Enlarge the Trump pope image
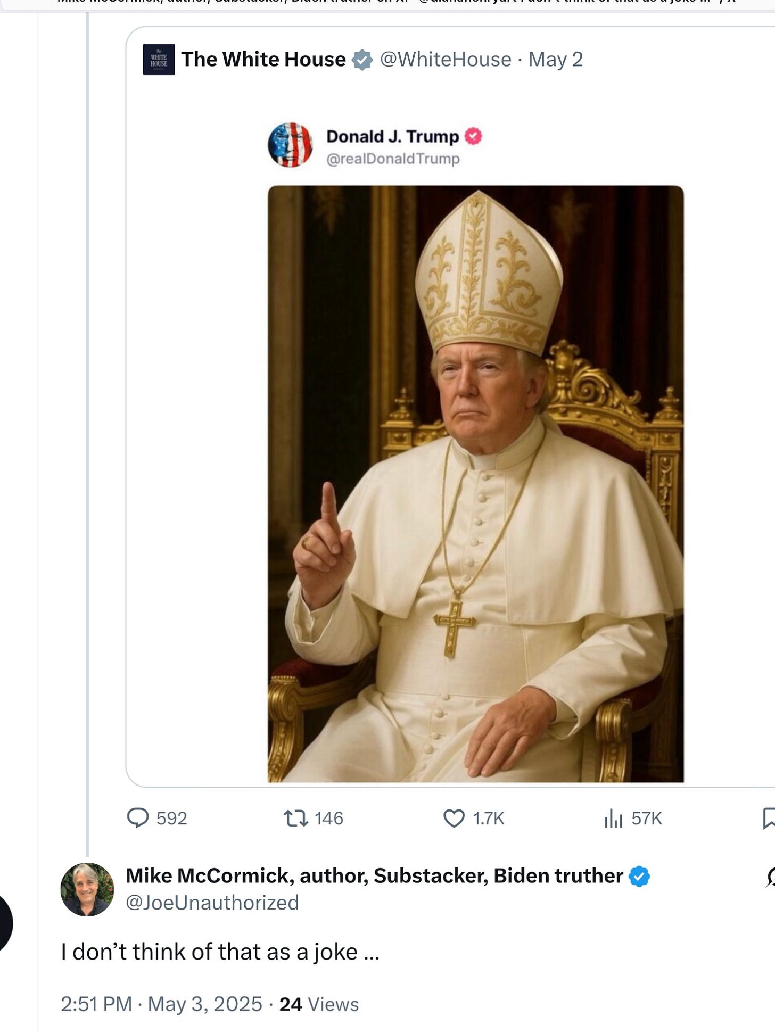 (475, 483)
